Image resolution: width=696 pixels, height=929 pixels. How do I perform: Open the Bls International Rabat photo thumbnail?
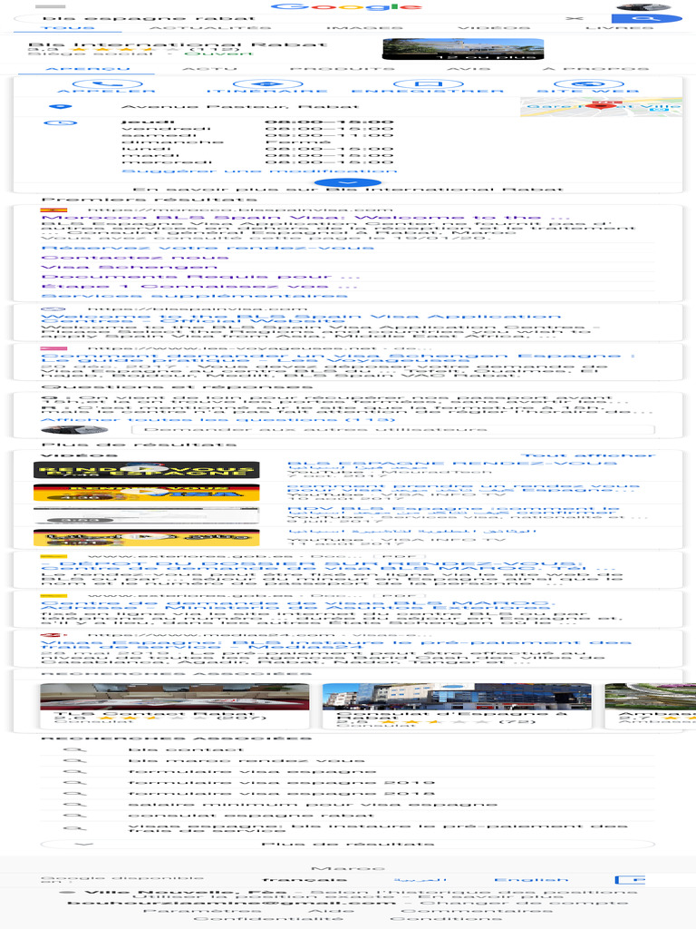pyautogui.click(x=463, y=49)
